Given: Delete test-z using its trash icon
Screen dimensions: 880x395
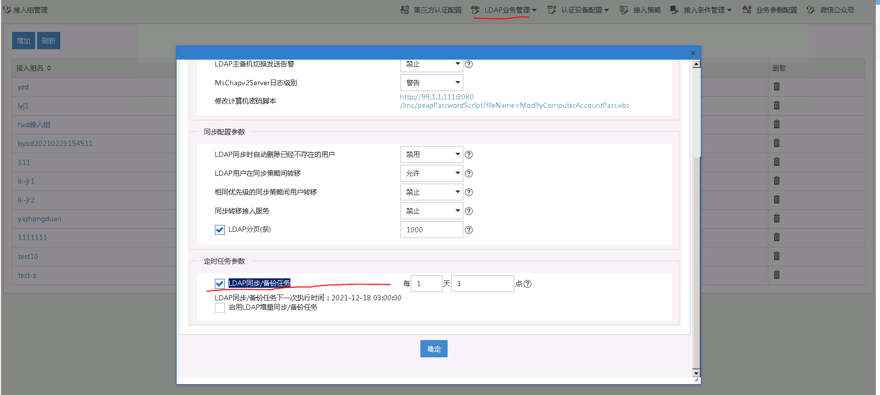Looking at the screenshot, I should click(x=777, y=275).
